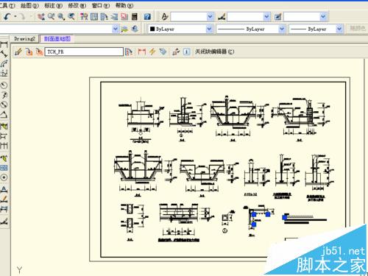Screen dimensions: 368x276
Task: Click the Redo arrow icon
Action: click(x=23, y=17)
